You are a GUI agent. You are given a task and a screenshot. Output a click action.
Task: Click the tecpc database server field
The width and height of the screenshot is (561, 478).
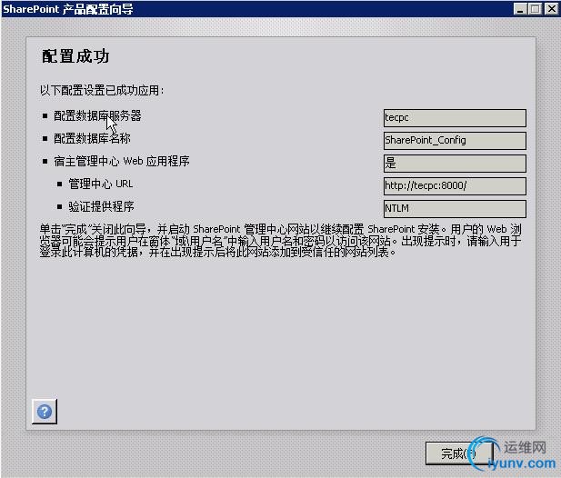tap(455, 118)
